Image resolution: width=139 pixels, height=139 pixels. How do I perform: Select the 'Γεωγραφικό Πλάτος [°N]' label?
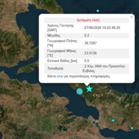62,43
